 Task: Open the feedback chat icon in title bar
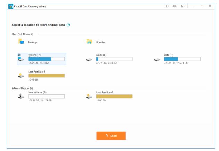click(x=175, y=6)
